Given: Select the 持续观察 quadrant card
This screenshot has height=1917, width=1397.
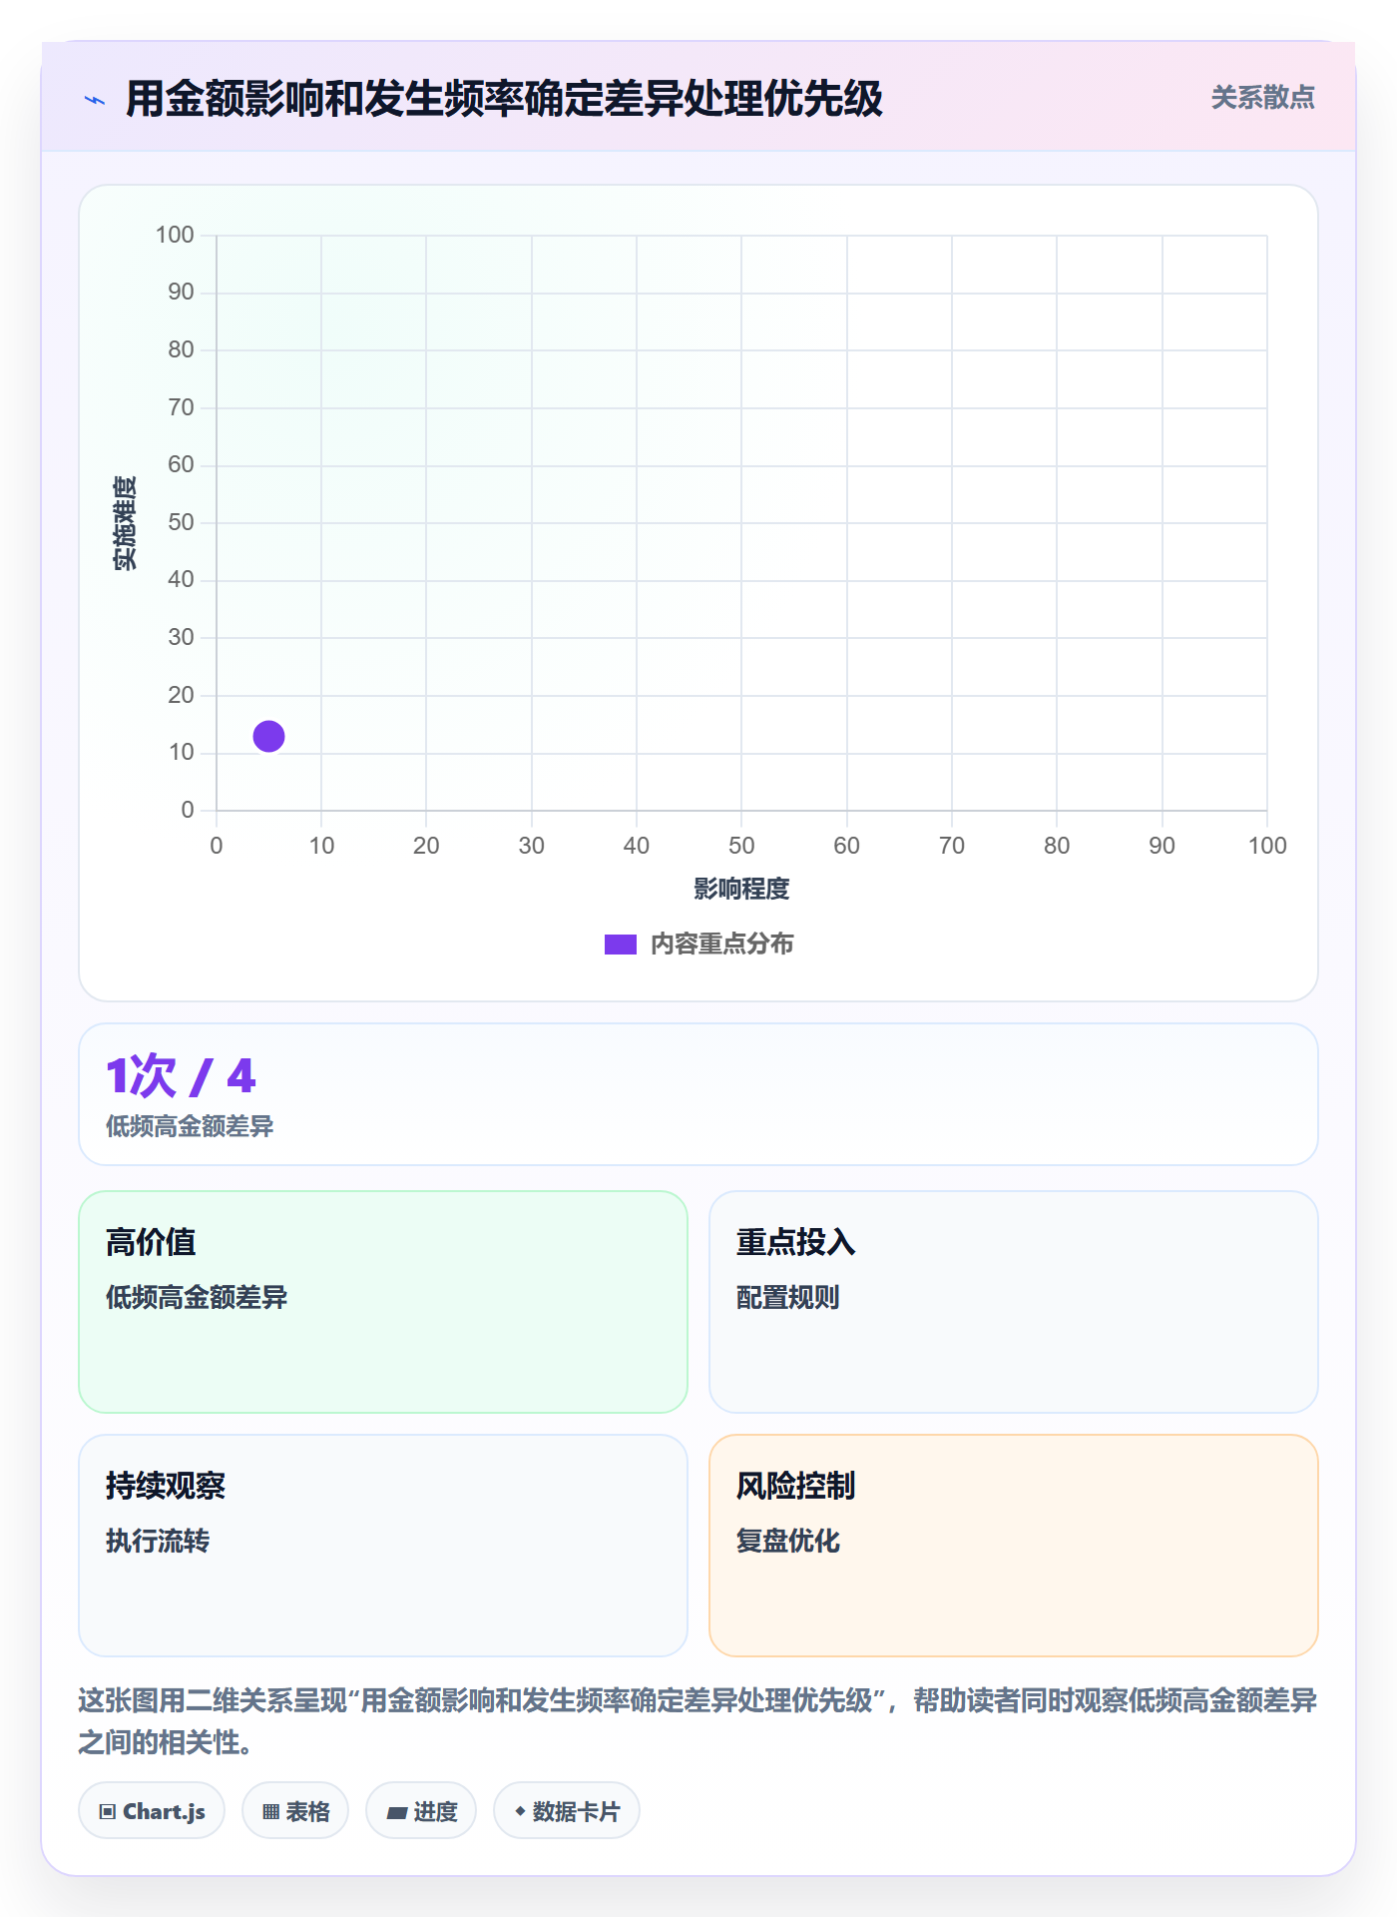Looking at the screenshot, I should tap(383, 1546).
